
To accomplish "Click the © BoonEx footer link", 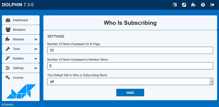I will (x=8, y=105).
